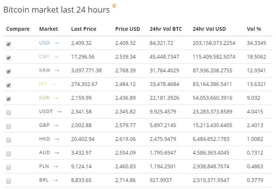The width and height of the screenshot is (276, 189).
Task: Click the arrow icon next to HKD
Action: (56, 139)
